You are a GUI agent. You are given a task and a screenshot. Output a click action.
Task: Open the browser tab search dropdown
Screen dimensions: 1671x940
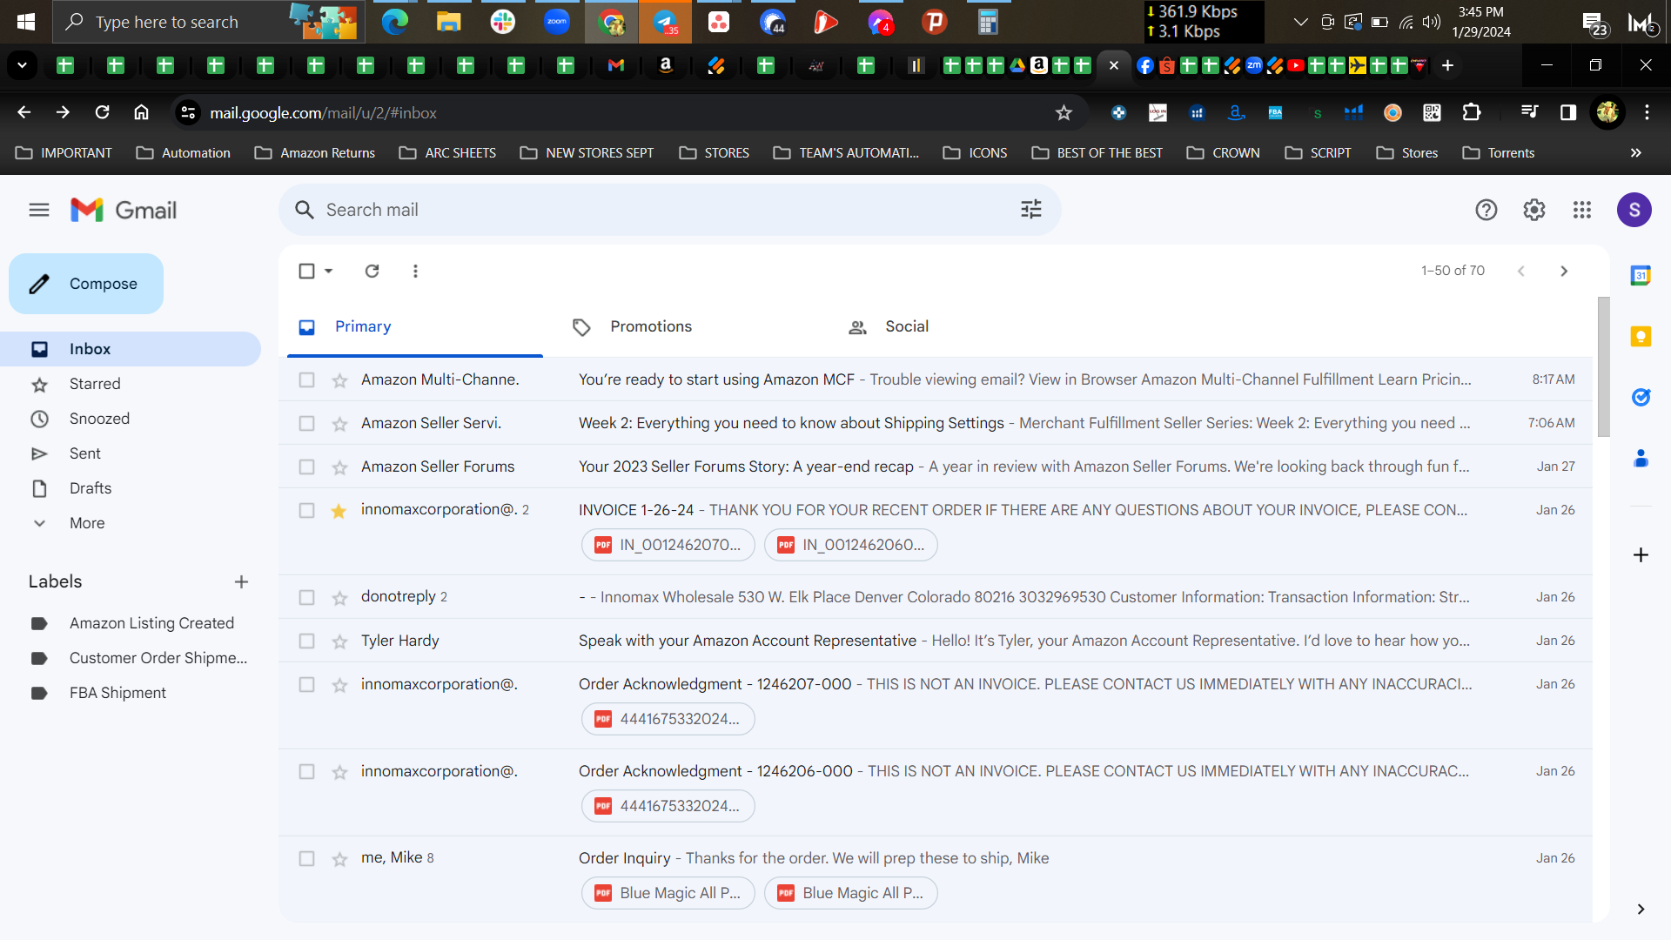pos(22,65)
